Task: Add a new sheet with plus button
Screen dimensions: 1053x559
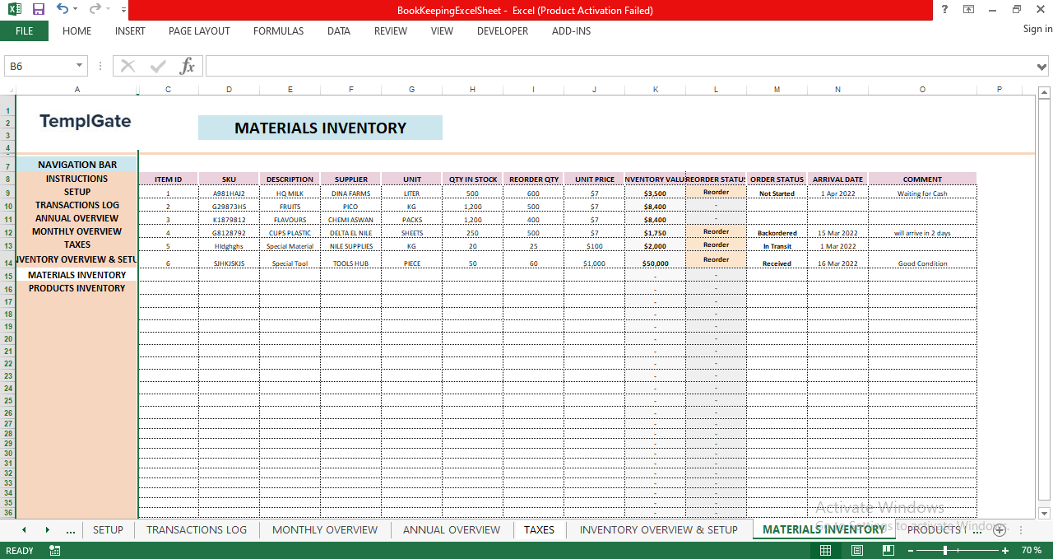Action: pos(1000,530)
